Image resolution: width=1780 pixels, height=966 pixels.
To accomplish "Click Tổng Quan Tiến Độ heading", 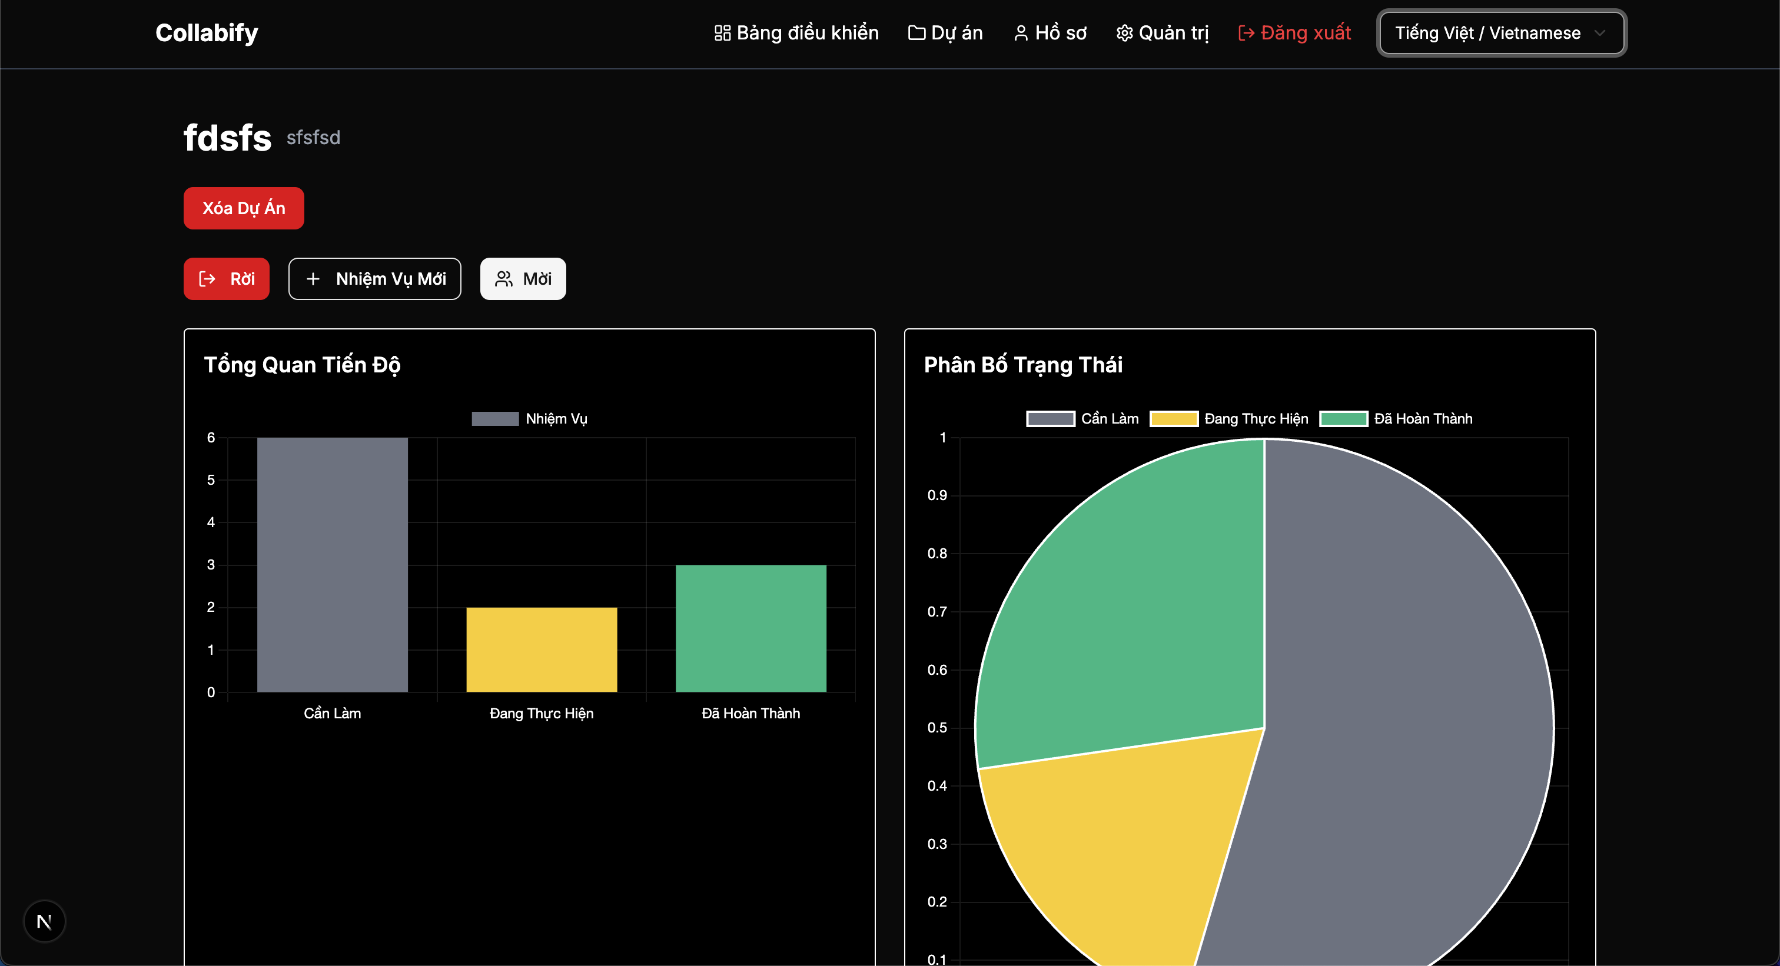I will pyautogui.click(x=302, y=365).
